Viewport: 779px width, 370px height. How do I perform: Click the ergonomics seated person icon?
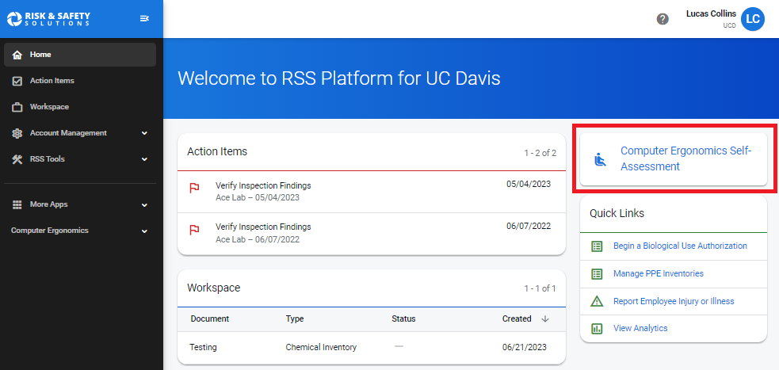[601, 160]
